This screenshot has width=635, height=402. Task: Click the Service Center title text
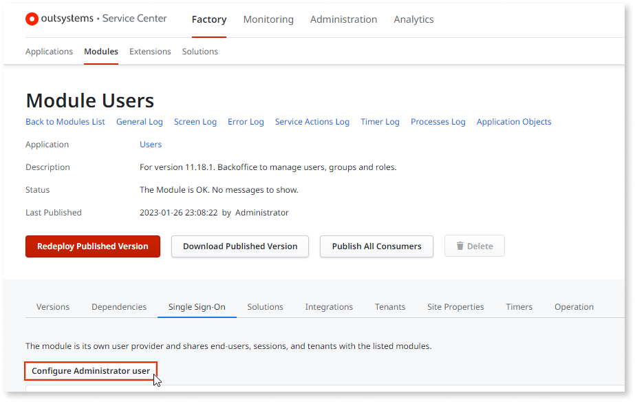(x=134, y=19)
